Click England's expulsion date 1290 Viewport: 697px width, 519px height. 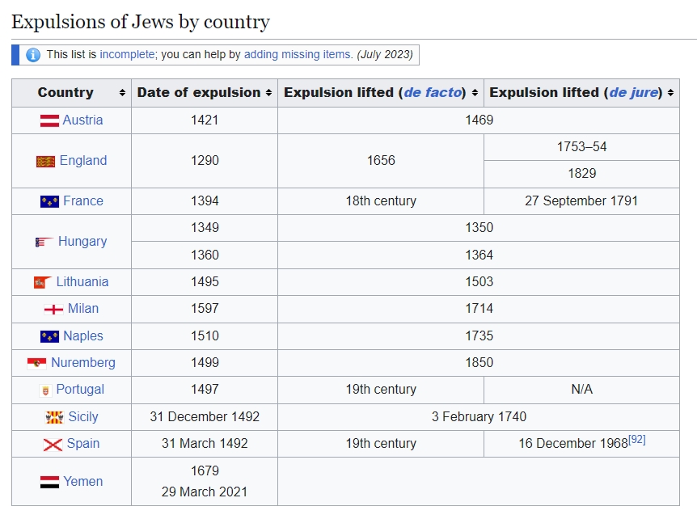(x=205, y=160)
